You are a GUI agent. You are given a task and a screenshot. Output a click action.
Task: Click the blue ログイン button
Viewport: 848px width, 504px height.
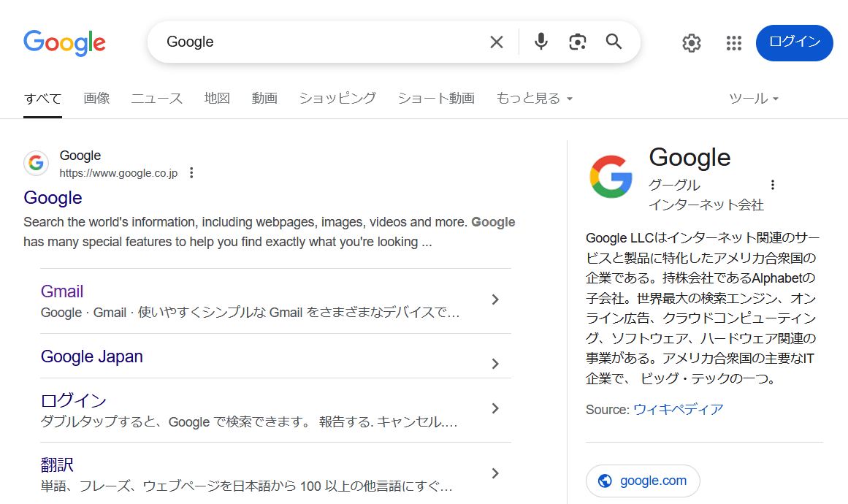click(795, 42)
